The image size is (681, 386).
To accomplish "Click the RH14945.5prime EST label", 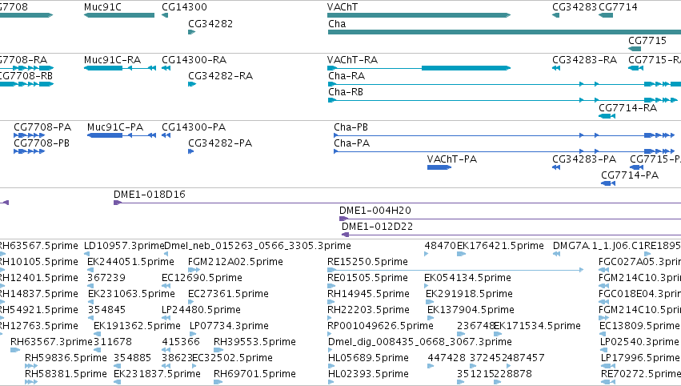I will pos(368,294).
